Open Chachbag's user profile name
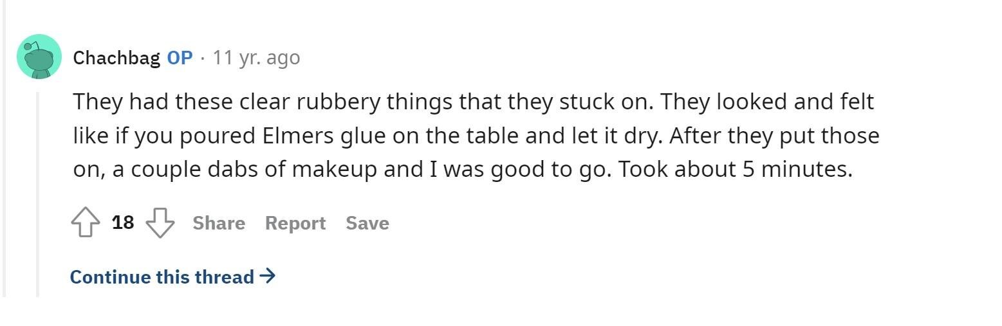This screenshot has width=1002, height=326. click(116, 58)
